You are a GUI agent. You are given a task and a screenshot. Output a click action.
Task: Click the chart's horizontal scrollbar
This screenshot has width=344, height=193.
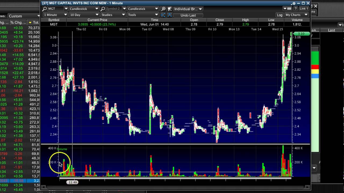[x=176, y=187]
